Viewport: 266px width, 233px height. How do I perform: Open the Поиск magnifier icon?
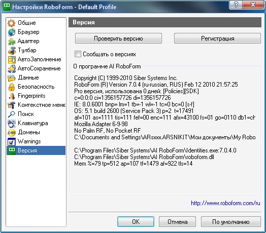tap(11, 114)
